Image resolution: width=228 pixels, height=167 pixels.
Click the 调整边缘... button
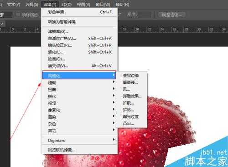click(x=171, y=15)
